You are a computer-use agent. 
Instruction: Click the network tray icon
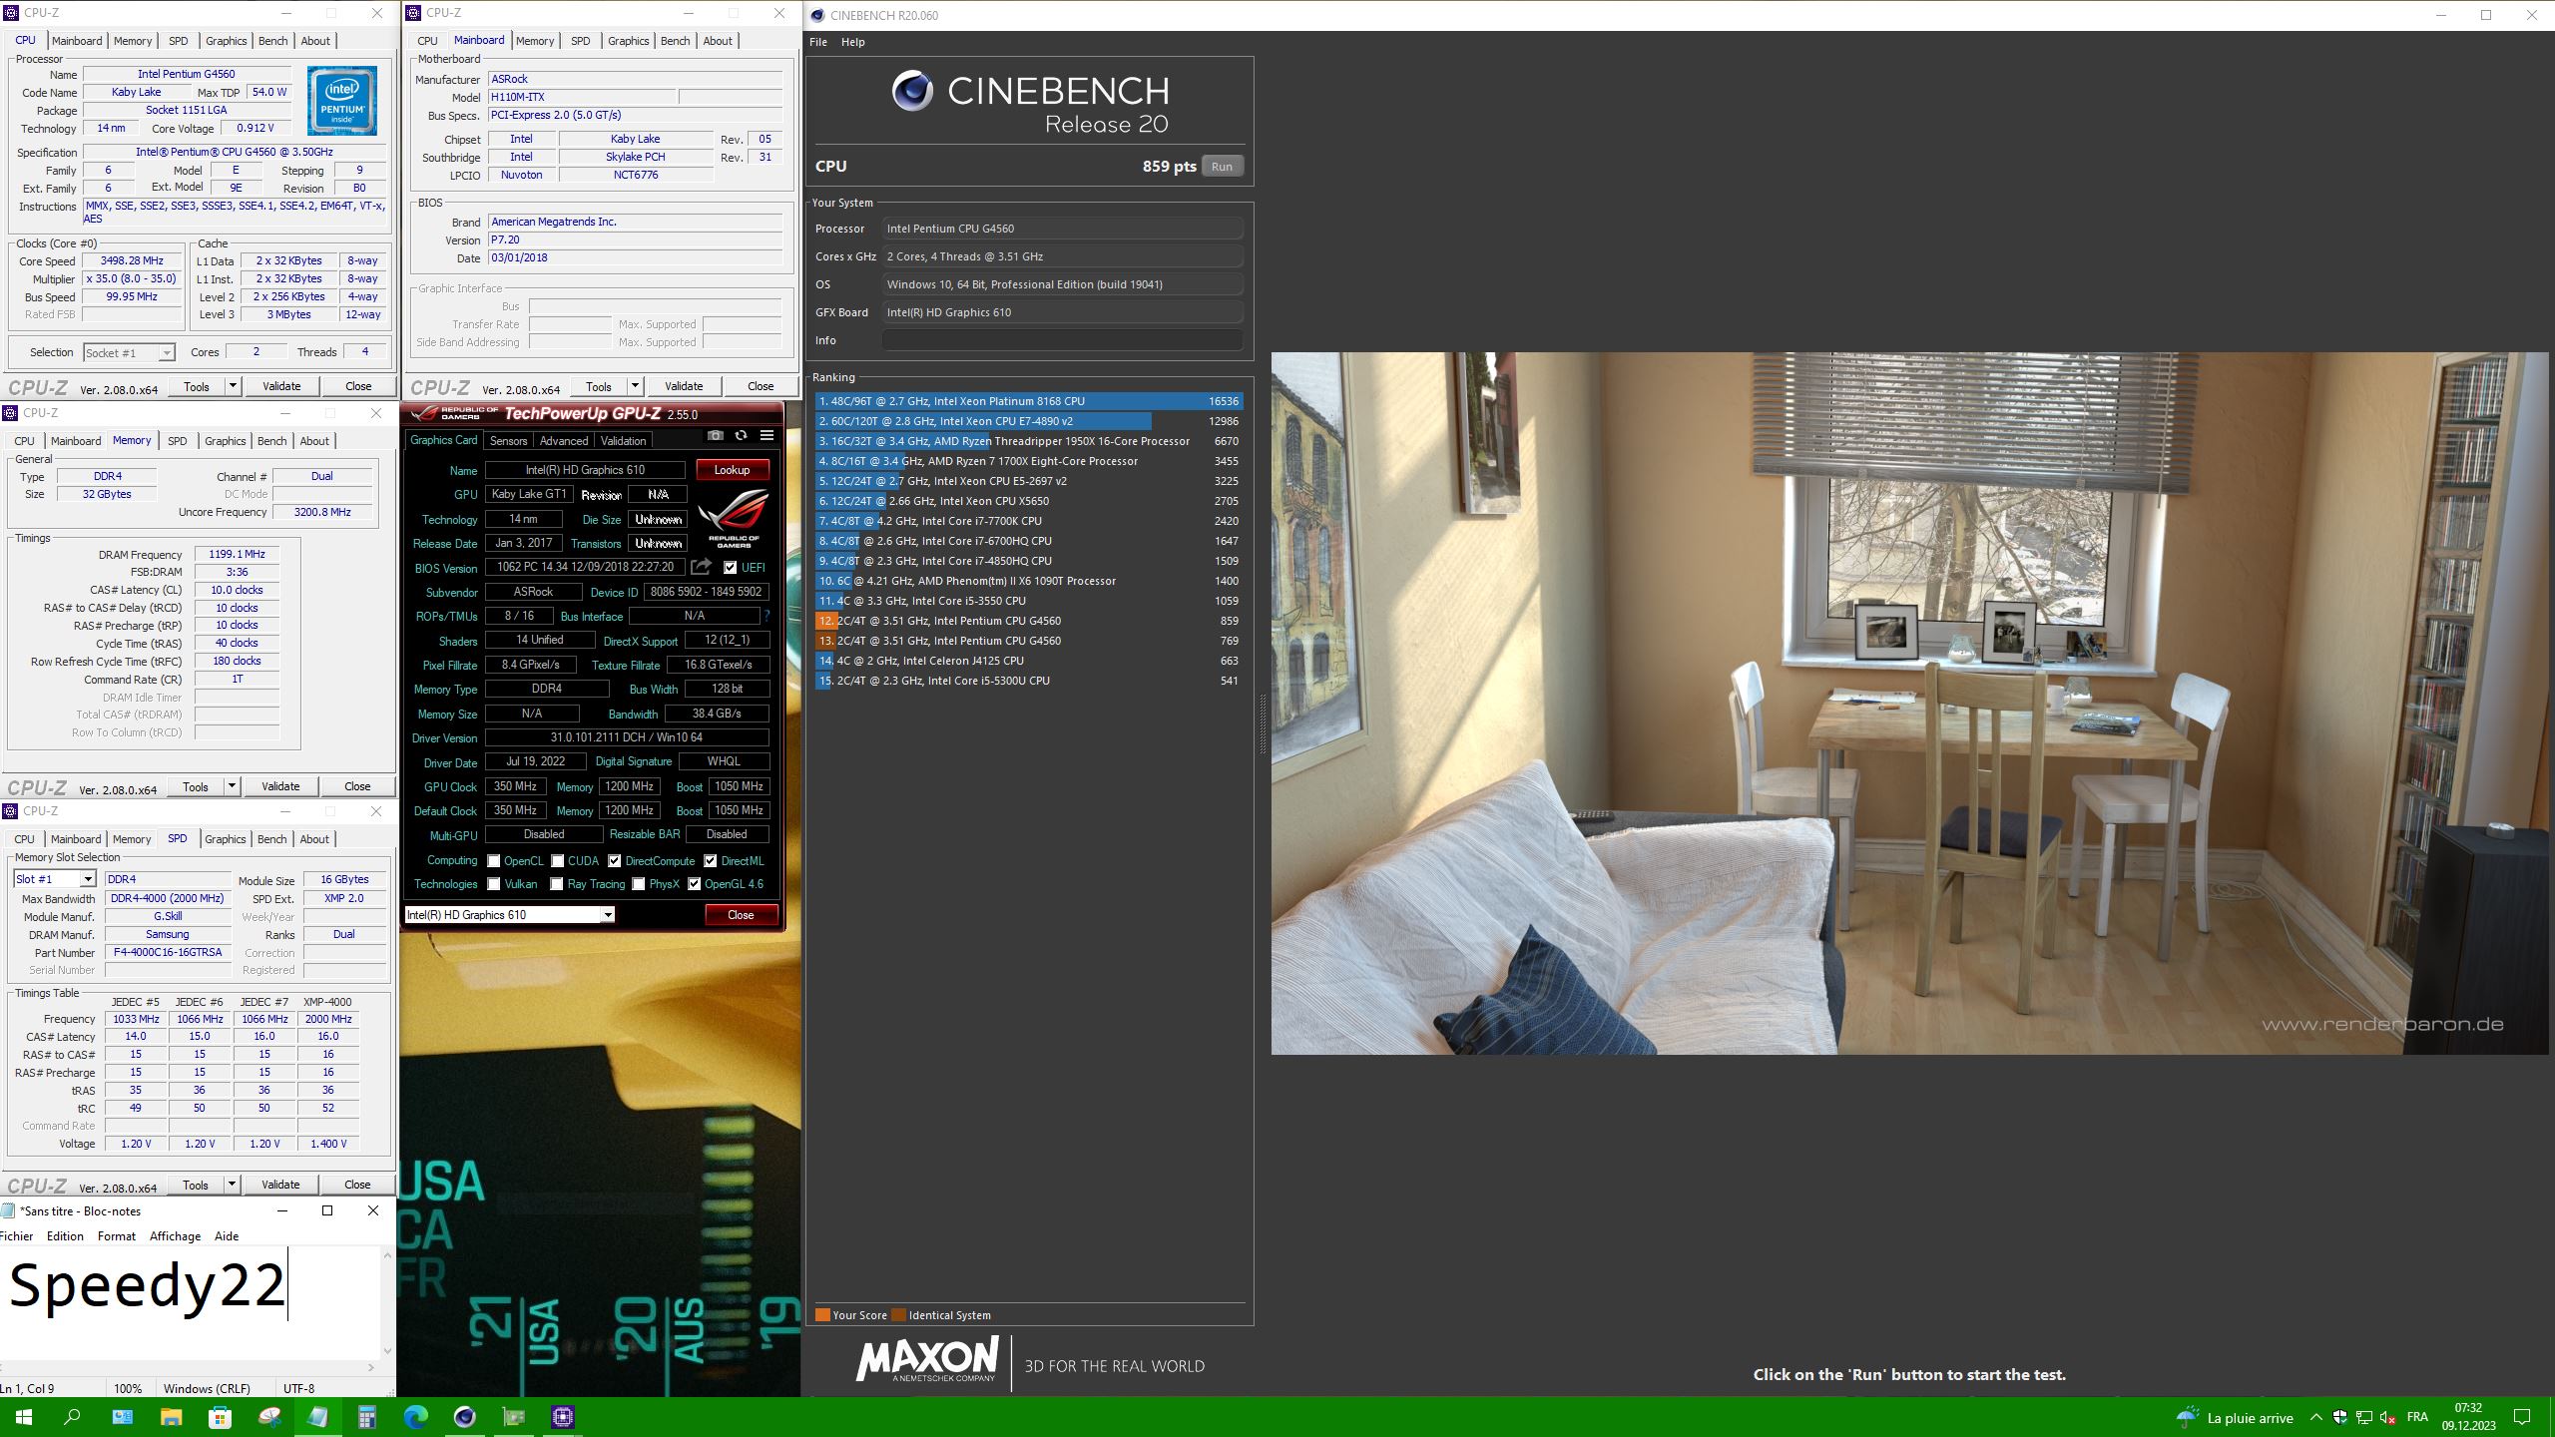pyautogui.click(x=2364, y=1417)
